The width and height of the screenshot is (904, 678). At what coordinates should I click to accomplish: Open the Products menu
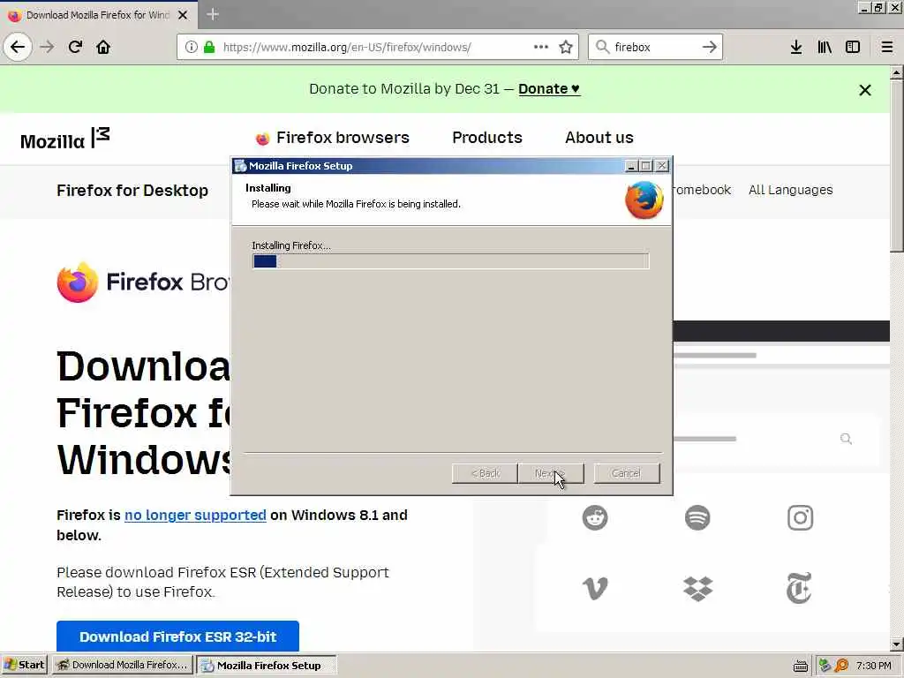tap(487, 138)
